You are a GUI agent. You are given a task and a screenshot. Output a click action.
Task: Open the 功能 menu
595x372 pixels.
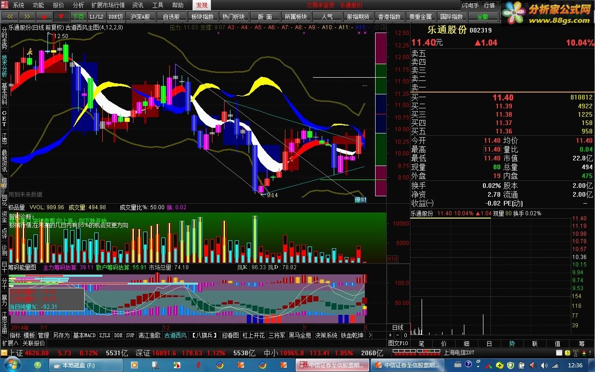(39, 5)
